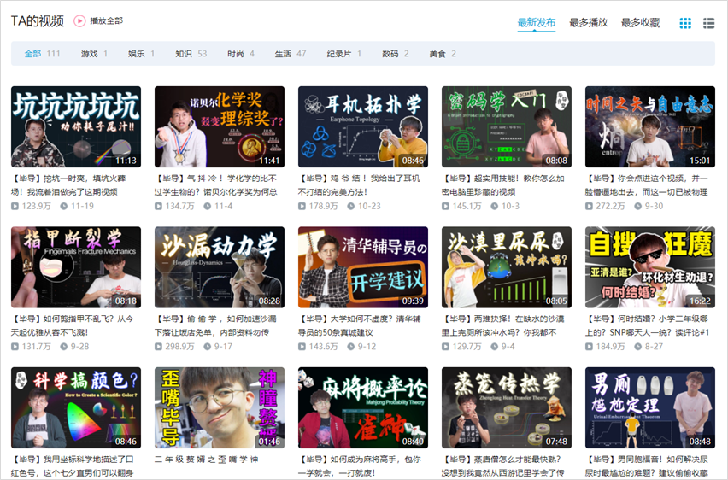The image size is (728, 480).
Task: Open the 沙漏动力学 video thumbnail
Action: (x=219, y=267)
